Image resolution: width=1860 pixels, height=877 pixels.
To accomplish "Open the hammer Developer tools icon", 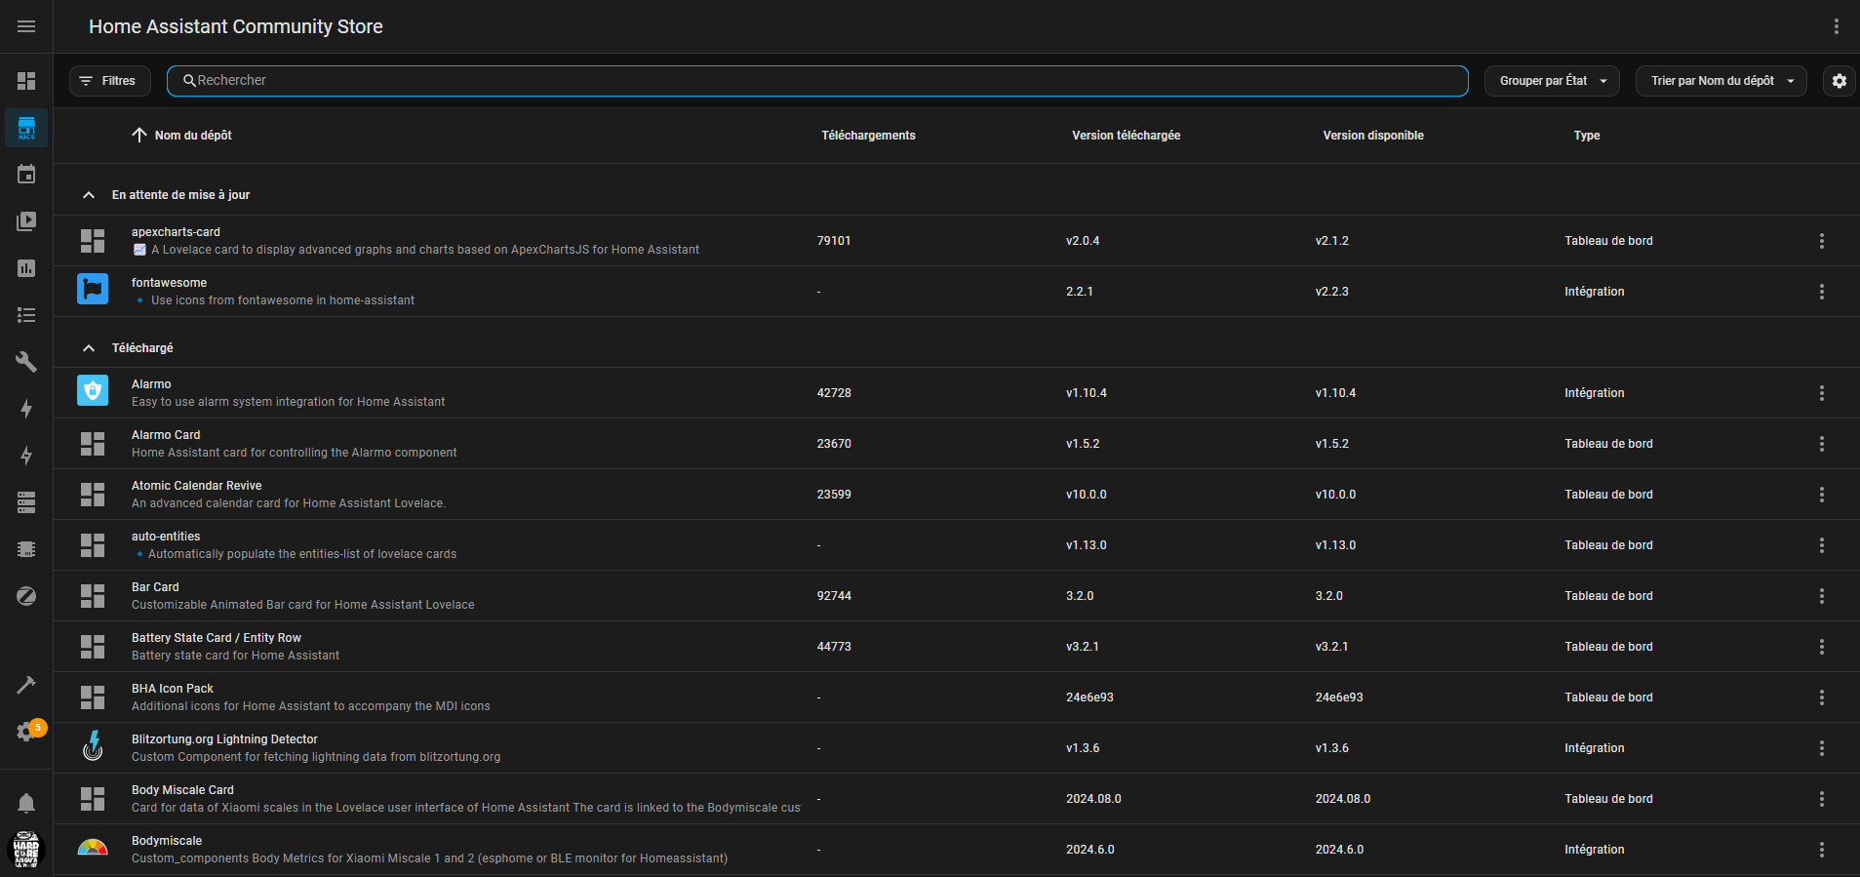I will [x=26, y=685].
